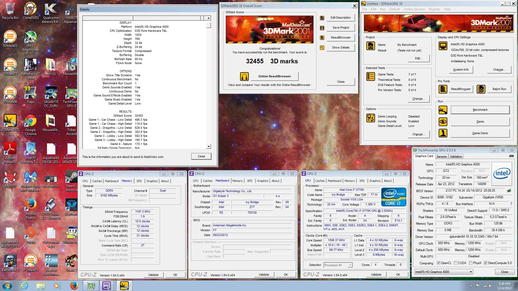Launch MSI Afterburner from desktop
Screen dimensions: 518x291
(30, 41)
